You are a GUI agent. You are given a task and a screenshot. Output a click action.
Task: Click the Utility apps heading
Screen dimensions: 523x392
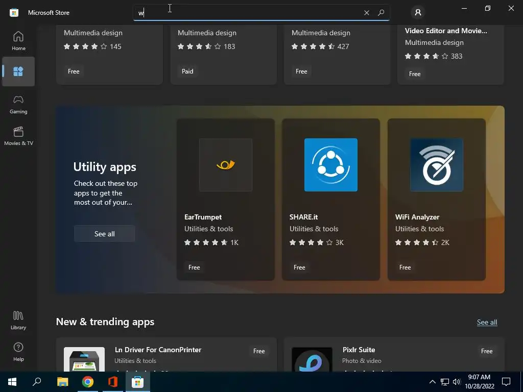105,167
